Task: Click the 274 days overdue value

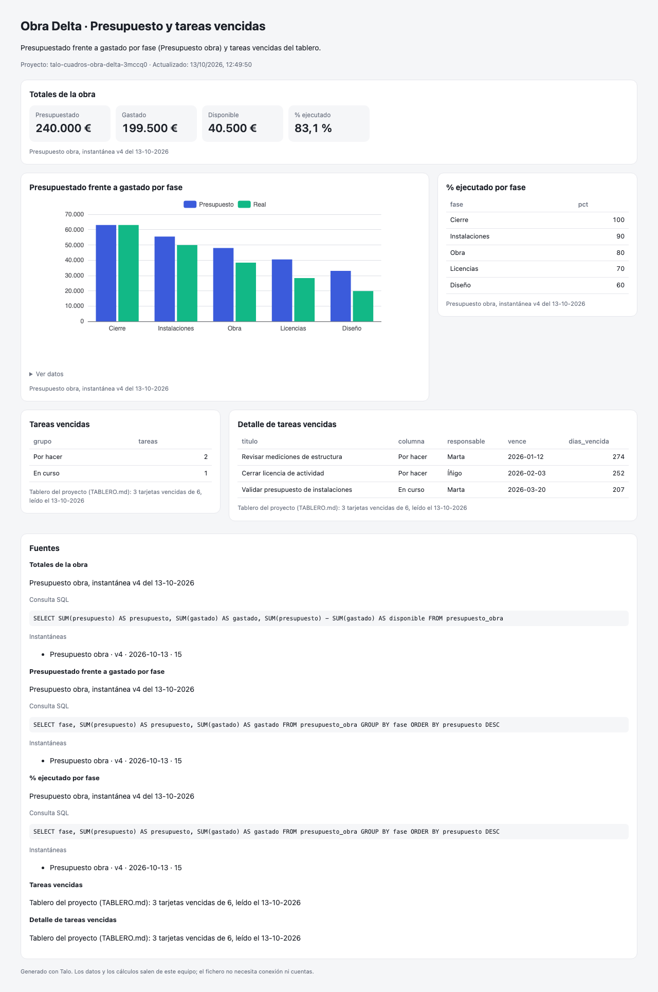Action: click(618, 457)
